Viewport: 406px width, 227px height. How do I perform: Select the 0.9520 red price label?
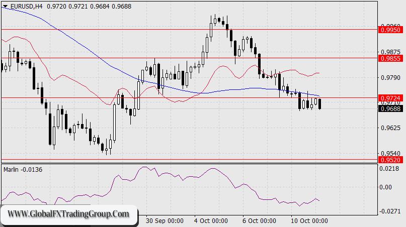coord(391,160)
